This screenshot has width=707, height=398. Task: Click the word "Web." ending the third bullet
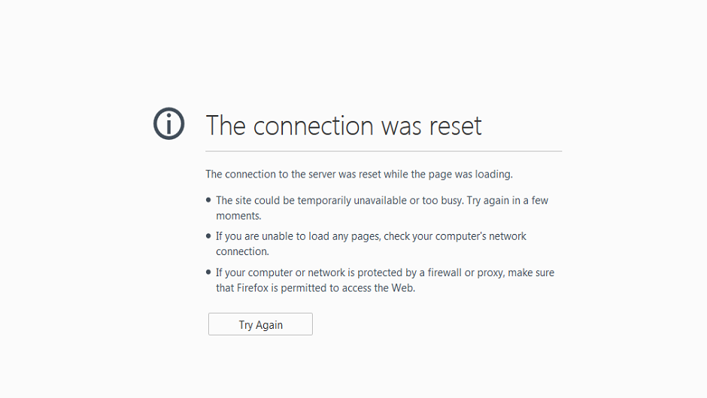click(x=403, y=287)
